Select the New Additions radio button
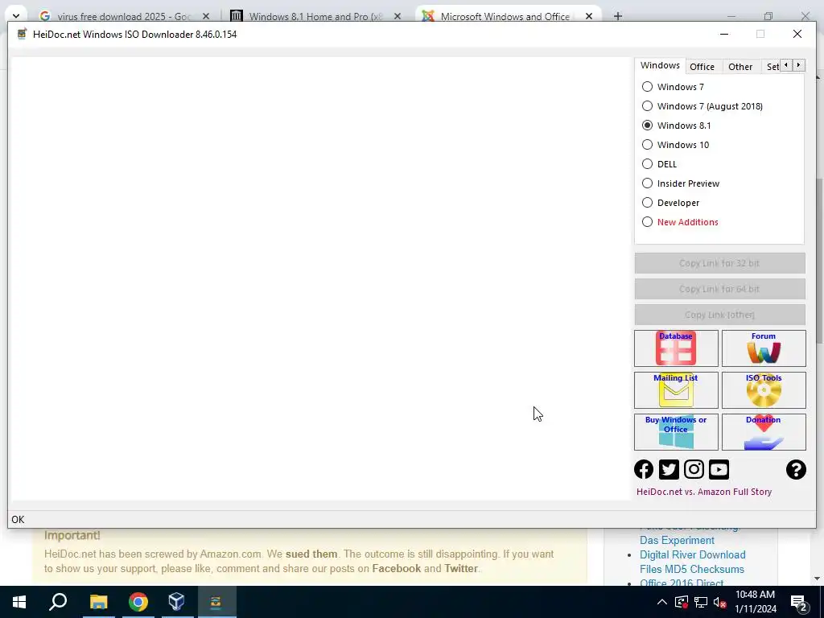 click(x=648, y=222)
